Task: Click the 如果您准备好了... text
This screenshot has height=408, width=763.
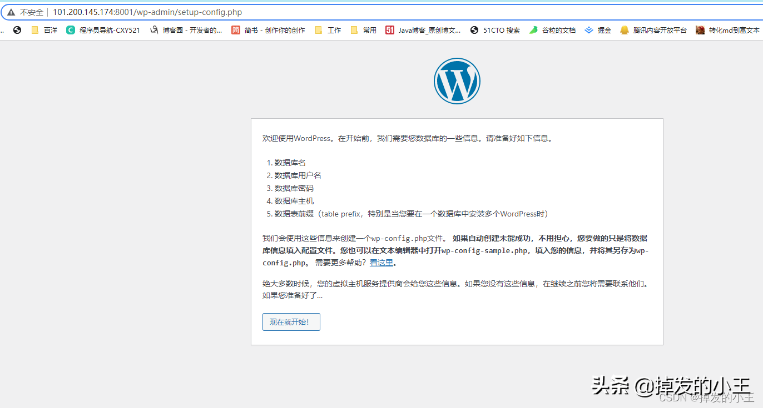Action: 293,295
